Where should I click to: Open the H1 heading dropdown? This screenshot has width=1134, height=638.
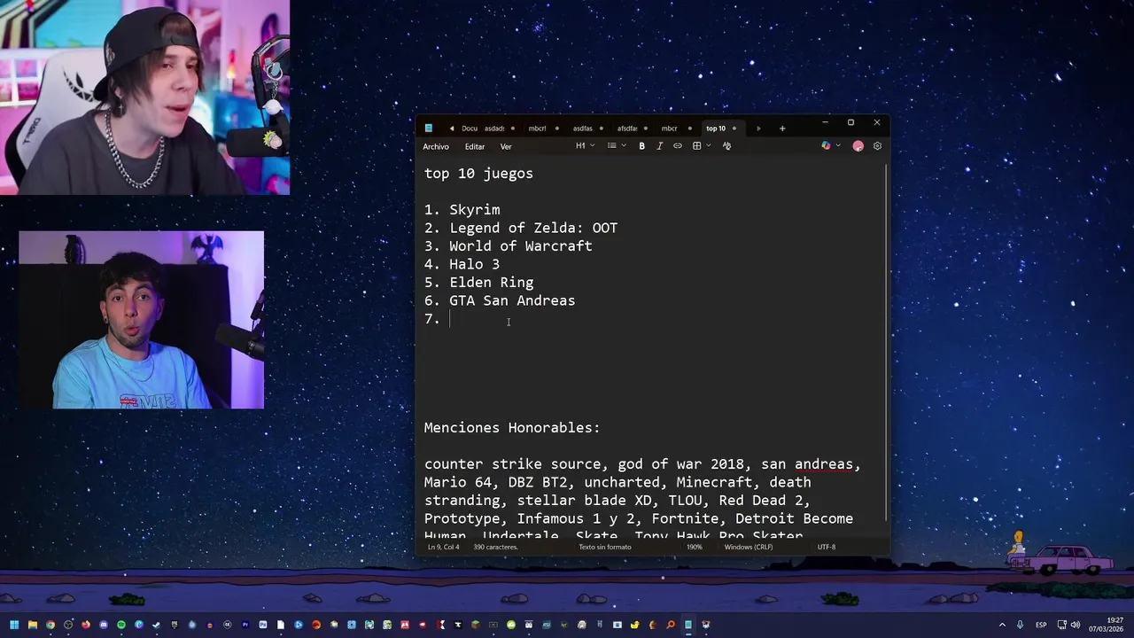584,146
